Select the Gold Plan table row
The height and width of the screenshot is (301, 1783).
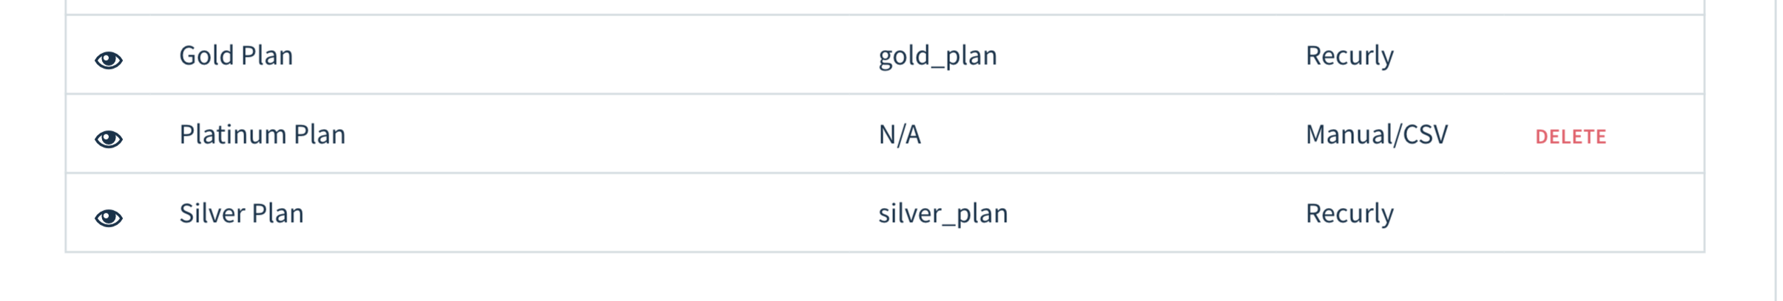tap(885, 55)
